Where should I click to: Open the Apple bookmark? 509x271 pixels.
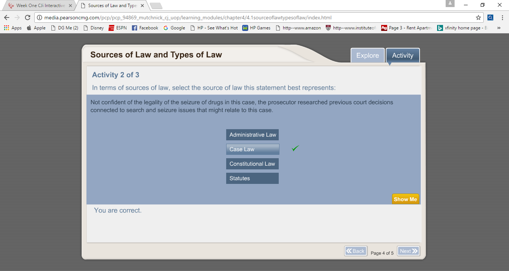[36, 28]
